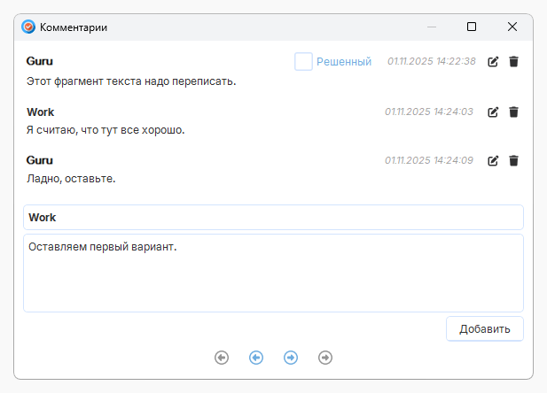This screenshot has height=393, width=547.
Task: Click in the 'Оставляем первый вариант.' text area
Action: pyautogui.click(x=273, y=273)
